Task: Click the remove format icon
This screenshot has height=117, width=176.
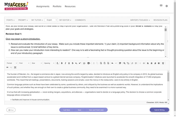Action: click(58, 63)
